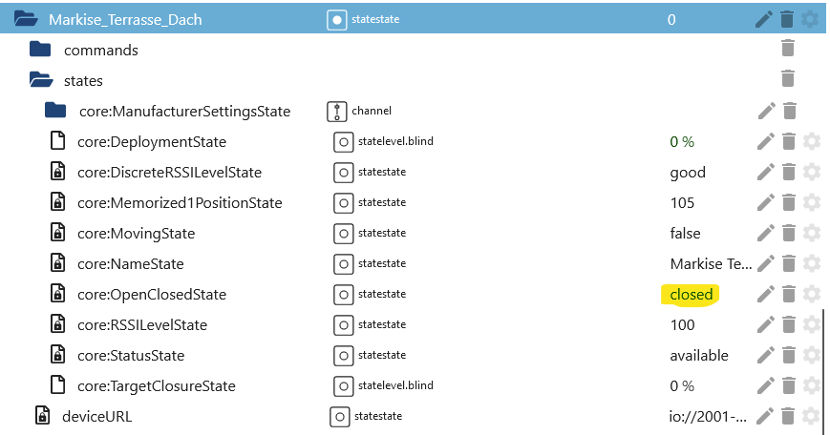This screenshot has height=435, width=830.
Task: Expand the commands folder
Action: click(x=39, y=50)
